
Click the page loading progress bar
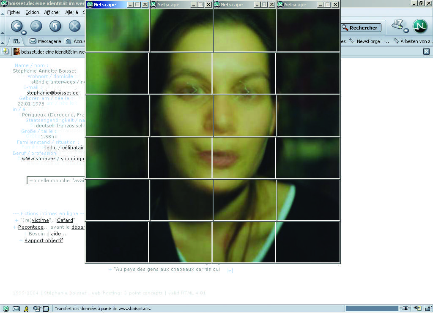371,308
